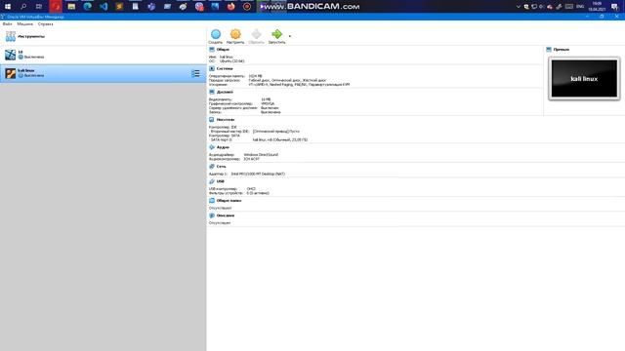Show hidden tray icons chevron

pos(518,7)
